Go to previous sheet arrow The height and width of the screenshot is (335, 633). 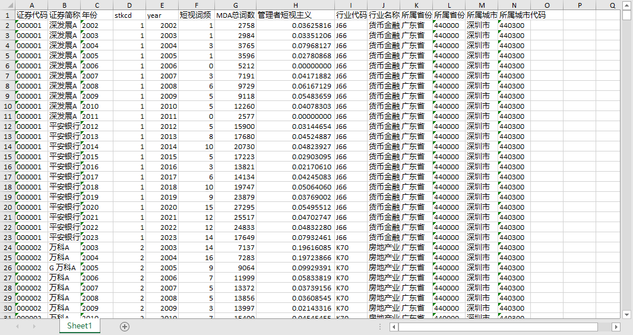[17, 326]
